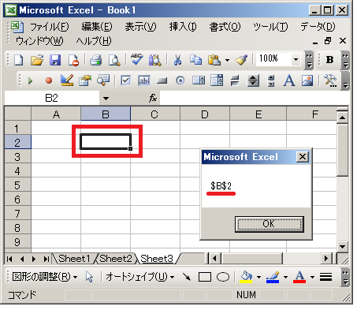The width and height of the screenshot is (357, 310).
Task: Open Fill Color dropdown arrow
Action: tap(258, 277)
